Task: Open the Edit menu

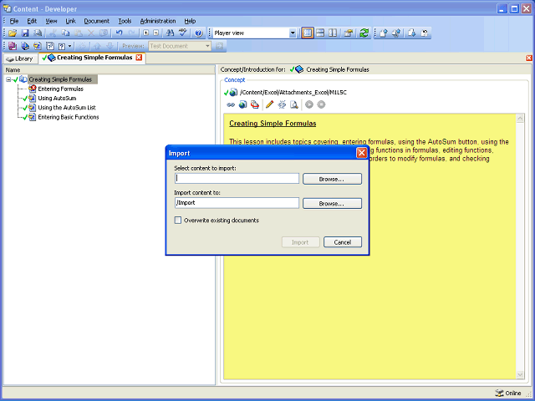Action: tap(32, 21)
